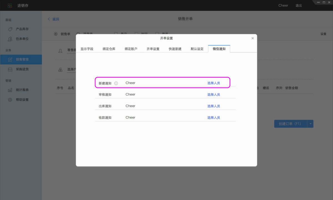Click the 销售金额 column header

[292, 88]
